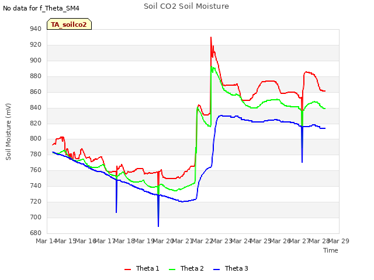Image resolution: width=374 pixels, height=280 pixels.
Task: Click the blue Theta 3 legend swatch
Action: 216,269
